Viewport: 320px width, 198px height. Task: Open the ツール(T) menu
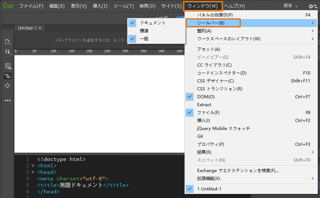coord(124,6)
